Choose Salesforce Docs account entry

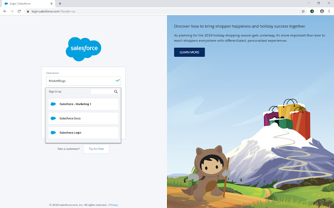83,118
